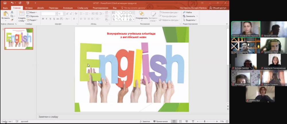Save the presentation from quick access toolbar
Screen dimensions: 287x124
[x=5, y=3]
